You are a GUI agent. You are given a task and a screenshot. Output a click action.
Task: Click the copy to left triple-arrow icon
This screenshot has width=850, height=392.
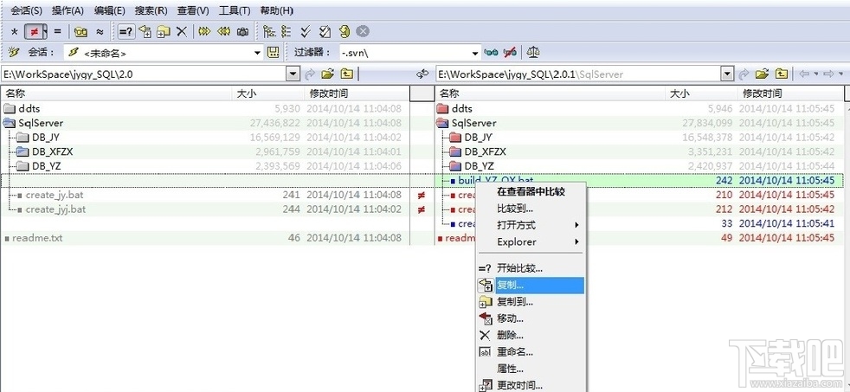coord(223,31)
